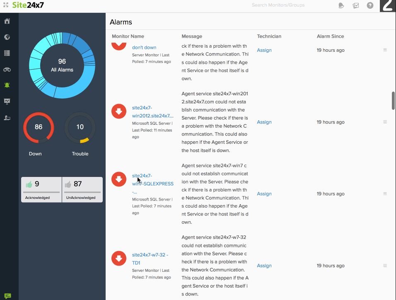Click the fullscreen expand icon beside the logo
Image resolution: width=396 pixels, height=300 pixels.
6,5
